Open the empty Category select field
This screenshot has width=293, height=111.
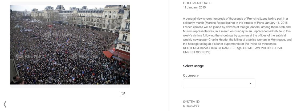pos(219,83)
